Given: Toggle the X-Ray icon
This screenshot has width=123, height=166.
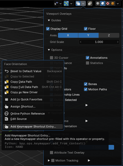Looking at the screenshot, I should pos(90,4).
